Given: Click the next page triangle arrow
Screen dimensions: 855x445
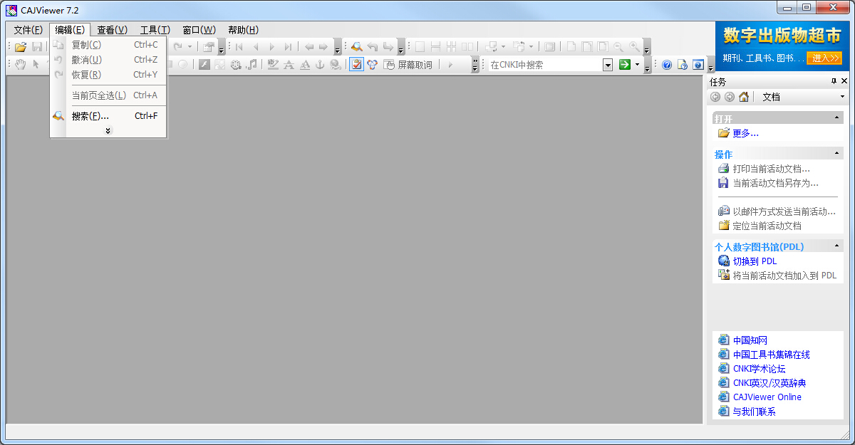Looking at the screenshot, I should pos(271,47).
